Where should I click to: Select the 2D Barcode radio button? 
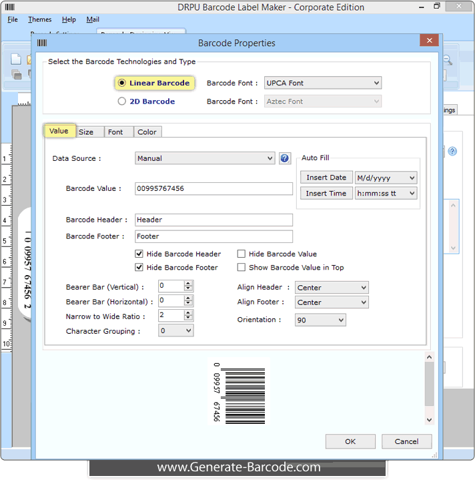click(121, 101)
